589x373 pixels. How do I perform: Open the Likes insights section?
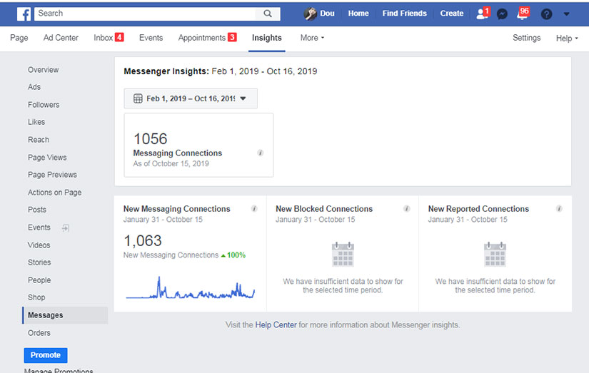point(36,122)
